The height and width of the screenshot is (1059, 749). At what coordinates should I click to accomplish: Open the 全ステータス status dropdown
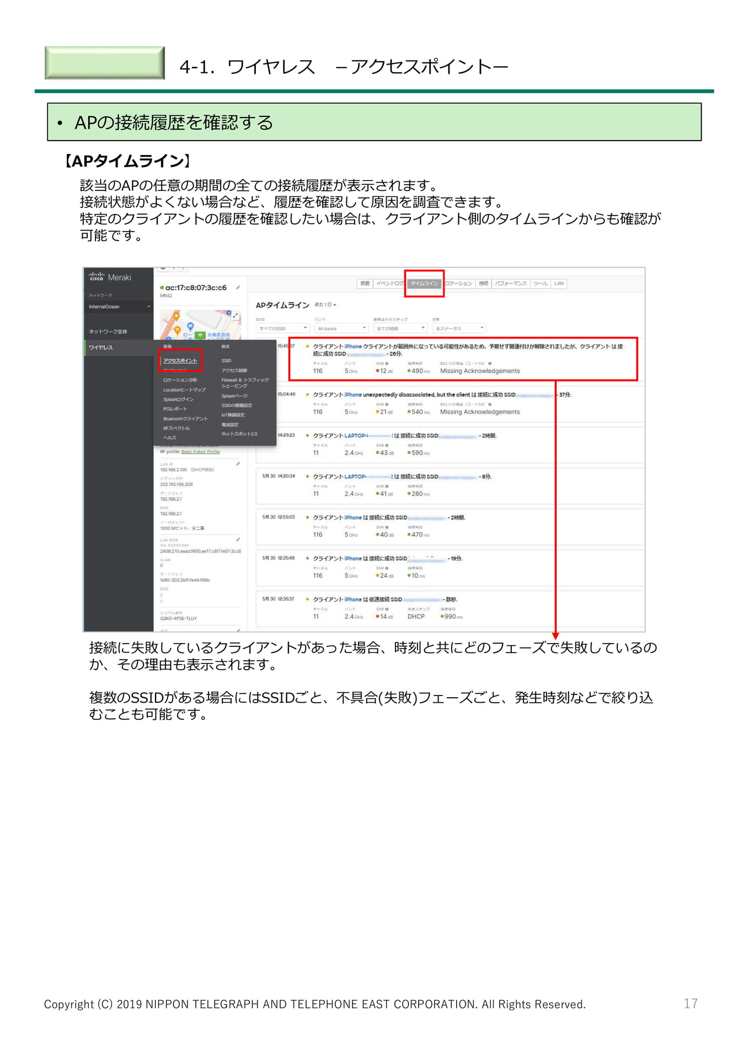pos(459,328)
